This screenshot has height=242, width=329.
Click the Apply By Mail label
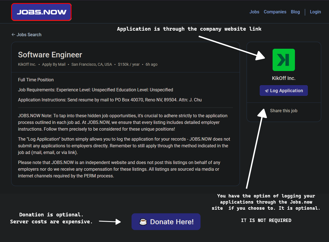click(54, 64)
